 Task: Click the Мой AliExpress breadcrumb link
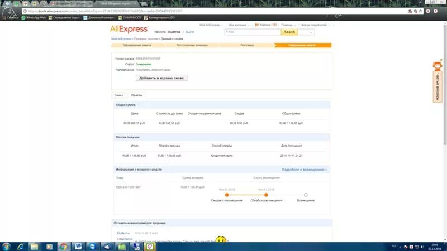(121, 39)
